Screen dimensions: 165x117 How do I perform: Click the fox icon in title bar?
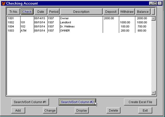[3, 3]
